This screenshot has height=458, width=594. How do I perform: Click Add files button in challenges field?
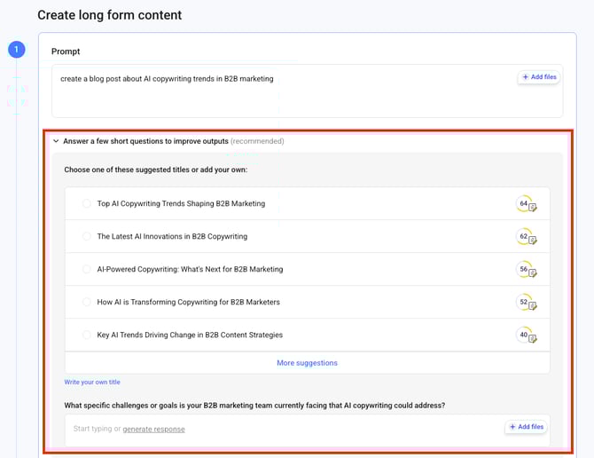tap(526, 427)
